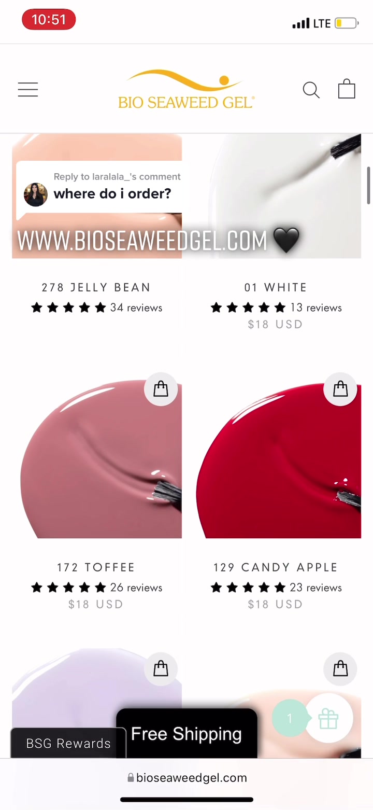
Task: Tap bag icon on bottom-right peach product
Action: pos(340,669)
